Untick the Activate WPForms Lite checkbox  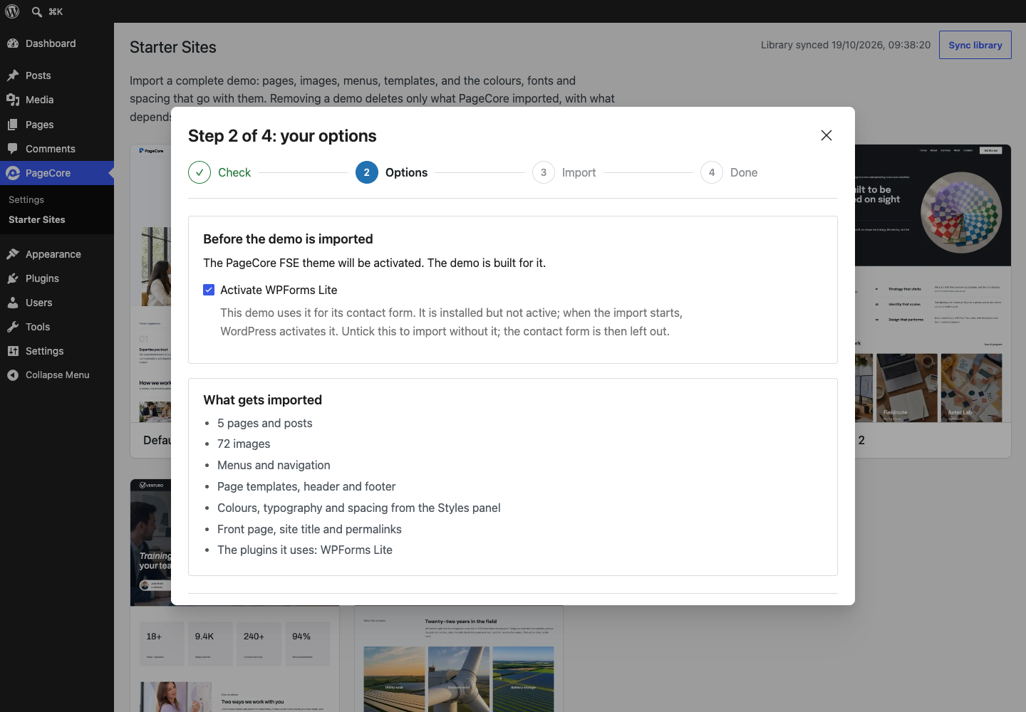coord(209,290)
